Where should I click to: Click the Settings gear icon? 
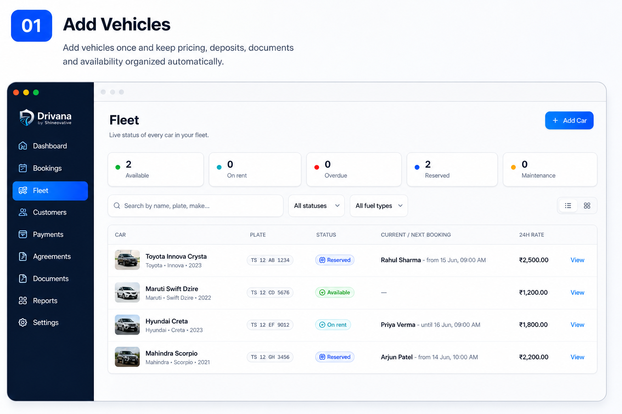[x=23, y=323]
